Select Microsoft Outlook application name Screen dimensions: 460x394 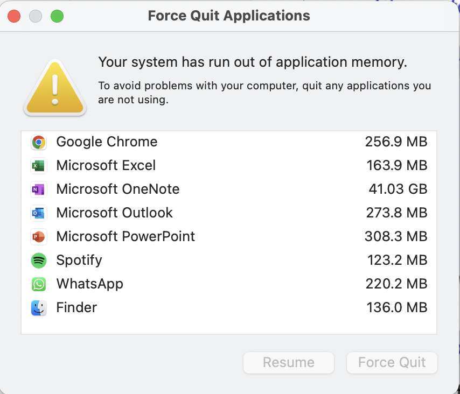pyautogui.click(x=114, y=213)
